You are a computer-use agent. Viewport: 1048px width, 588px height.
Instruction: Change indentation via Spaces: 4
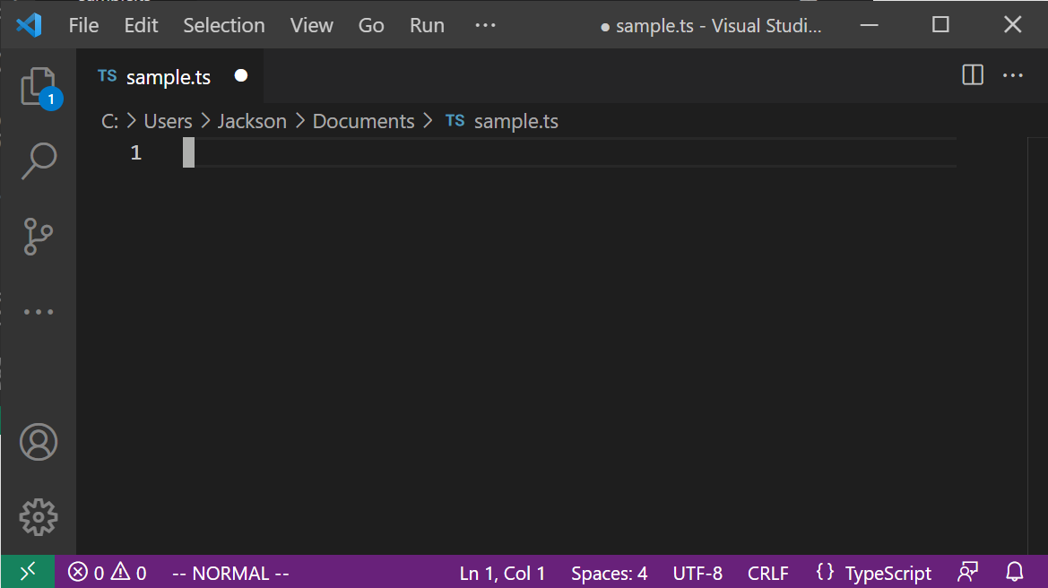[609, 572]
